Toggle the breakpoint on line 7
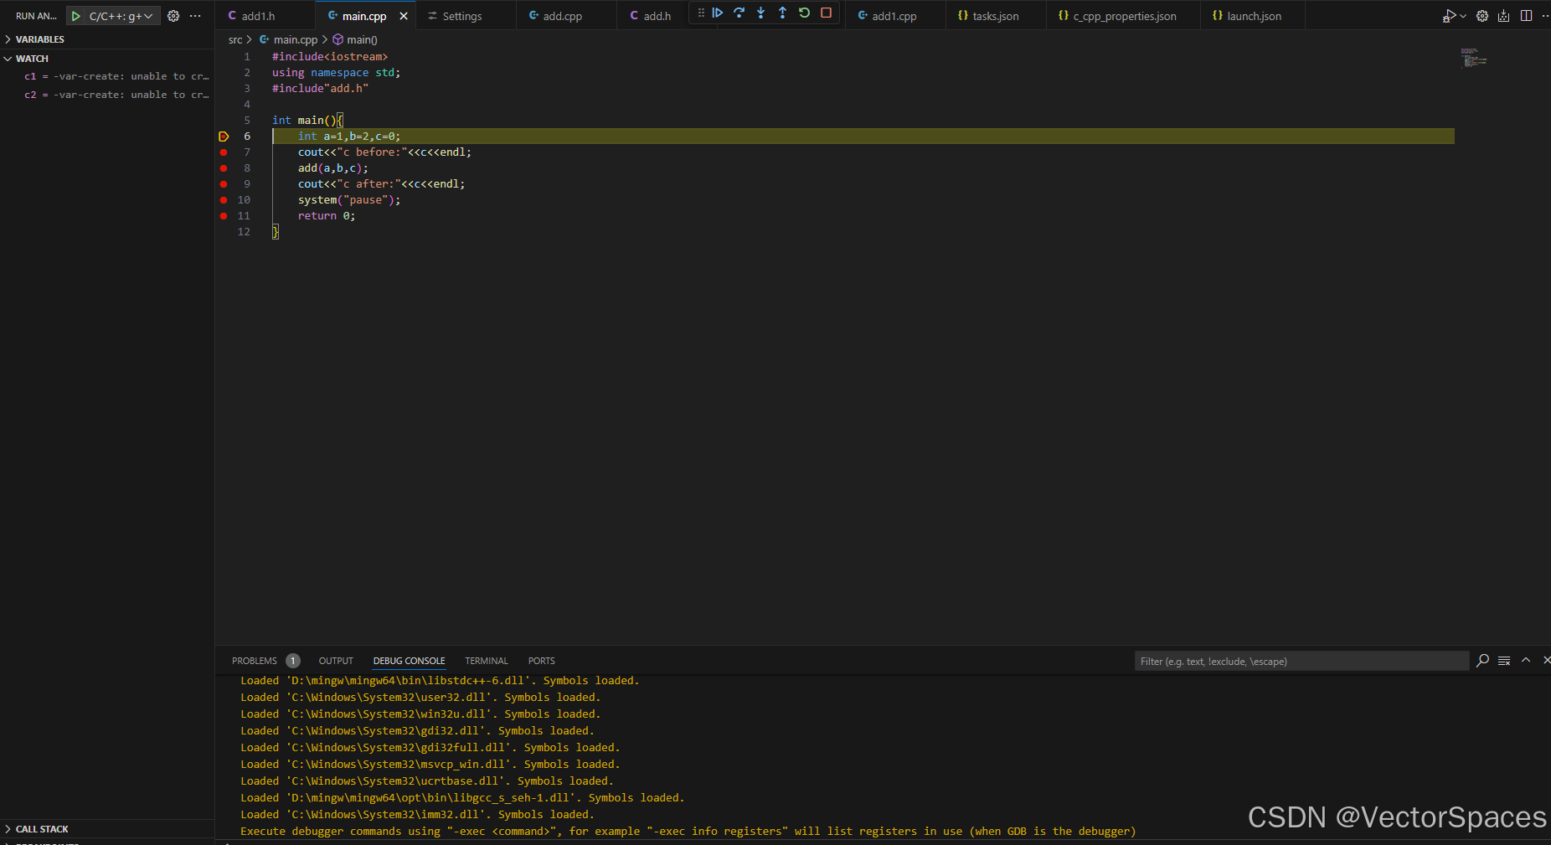This screenshot has height=845, width=1551. (x=224, y=152)
